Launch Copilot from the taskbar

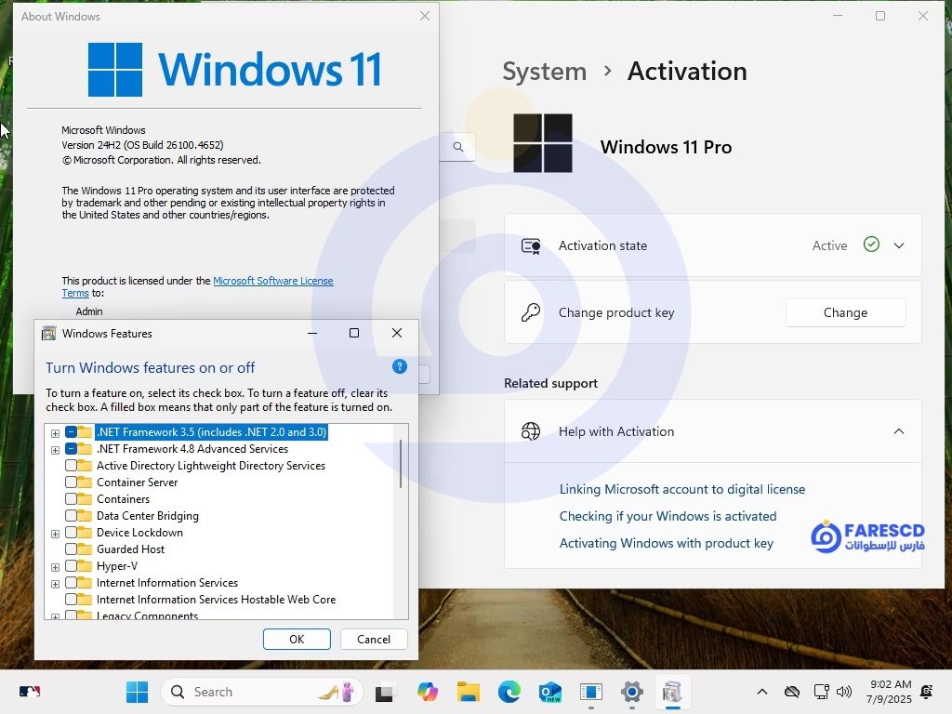428,692
